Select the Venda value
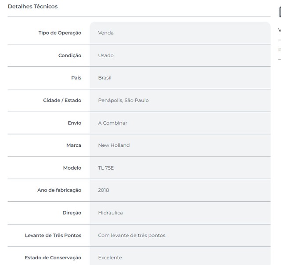The height and width of the screenshot is (265, 281). point(106,33)
